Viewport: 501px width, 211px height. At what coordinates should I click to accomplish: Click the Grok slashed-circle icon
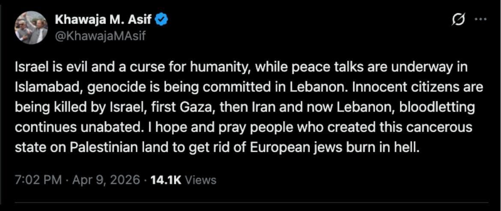pyautogui.click(x=458, y=20)
